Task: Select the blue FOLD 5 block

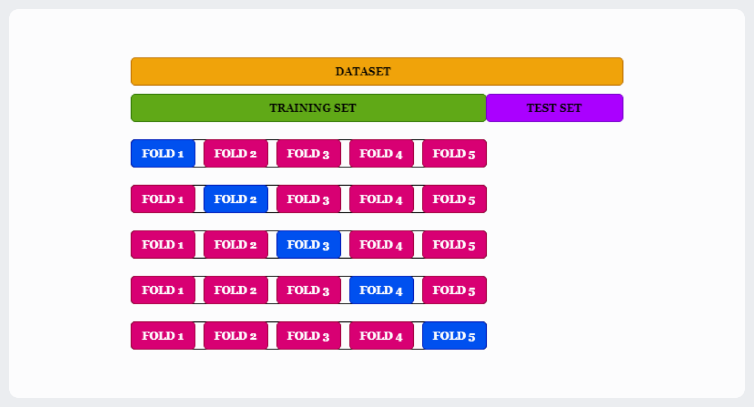Action: (454, 336)
